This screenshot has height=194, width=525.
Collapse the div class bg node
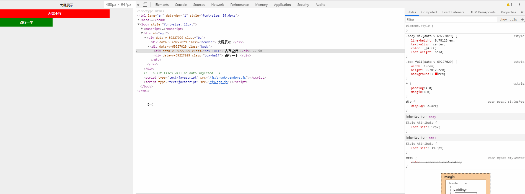tap(145, 38)
